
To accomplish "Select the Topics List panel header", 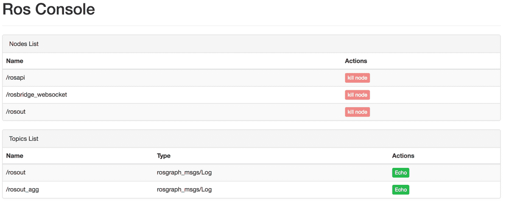I will tap(25, 139).
